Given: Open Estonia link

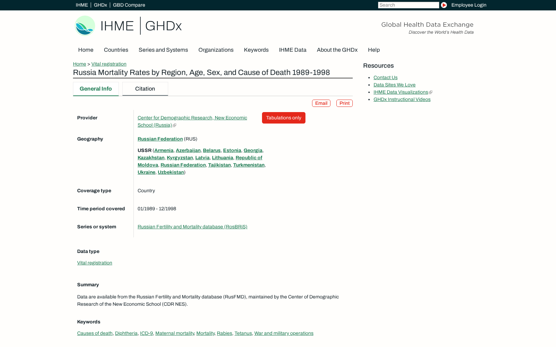Looking at the screenshot, I should point(232,151).
